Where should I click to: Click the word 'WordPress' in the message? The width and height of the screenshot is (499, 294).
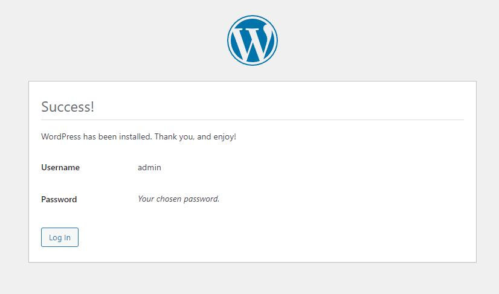61,137
